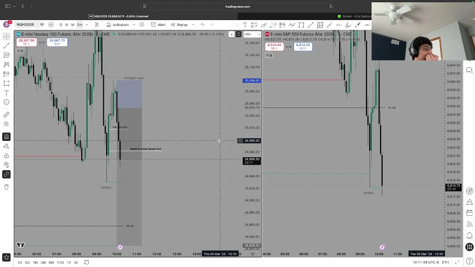
Task: Open the go to date calendar icon
Action: click(86, 263)
